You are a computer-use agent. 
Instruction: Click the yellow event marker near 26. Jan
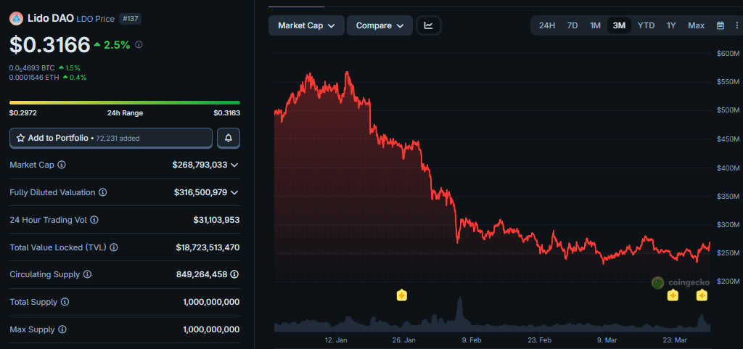pos(402,295)
